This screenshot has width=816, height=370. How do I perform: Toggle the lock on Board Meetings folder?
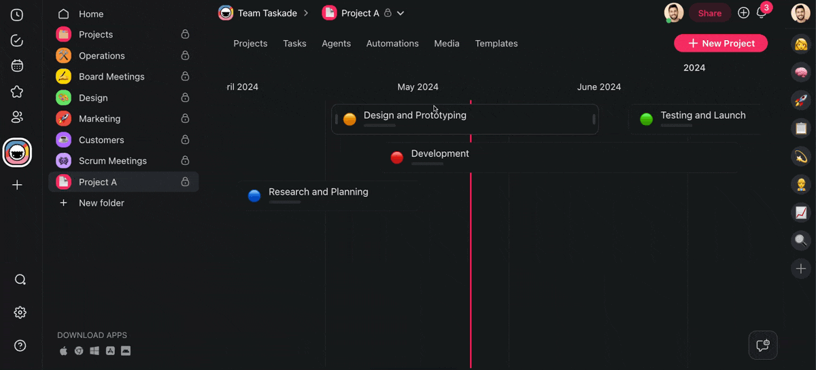click(185, 76)
